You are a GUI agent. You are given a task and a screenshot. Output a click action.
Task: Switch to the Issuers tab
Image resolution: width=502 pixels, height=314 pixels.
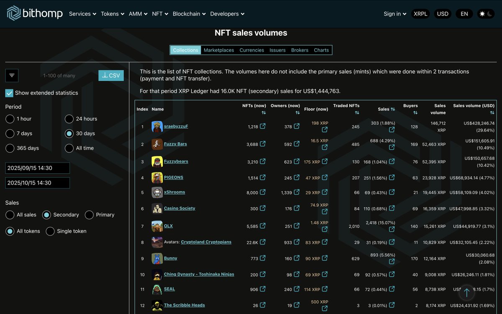click(x=277, y=50)
